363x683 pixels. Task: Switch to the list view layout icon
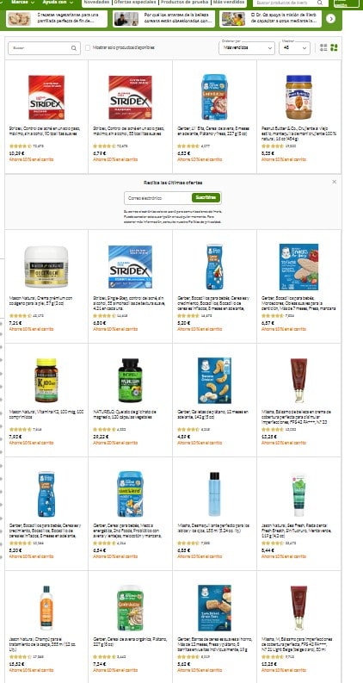tap(323, 47)
